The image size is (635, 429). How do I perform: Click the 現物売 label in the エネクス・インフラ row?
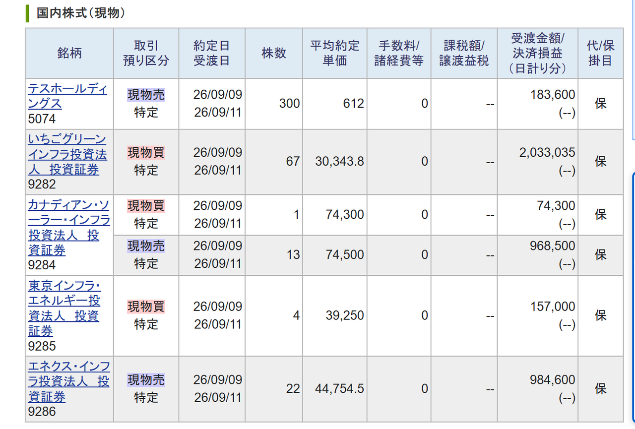[146, 380]
